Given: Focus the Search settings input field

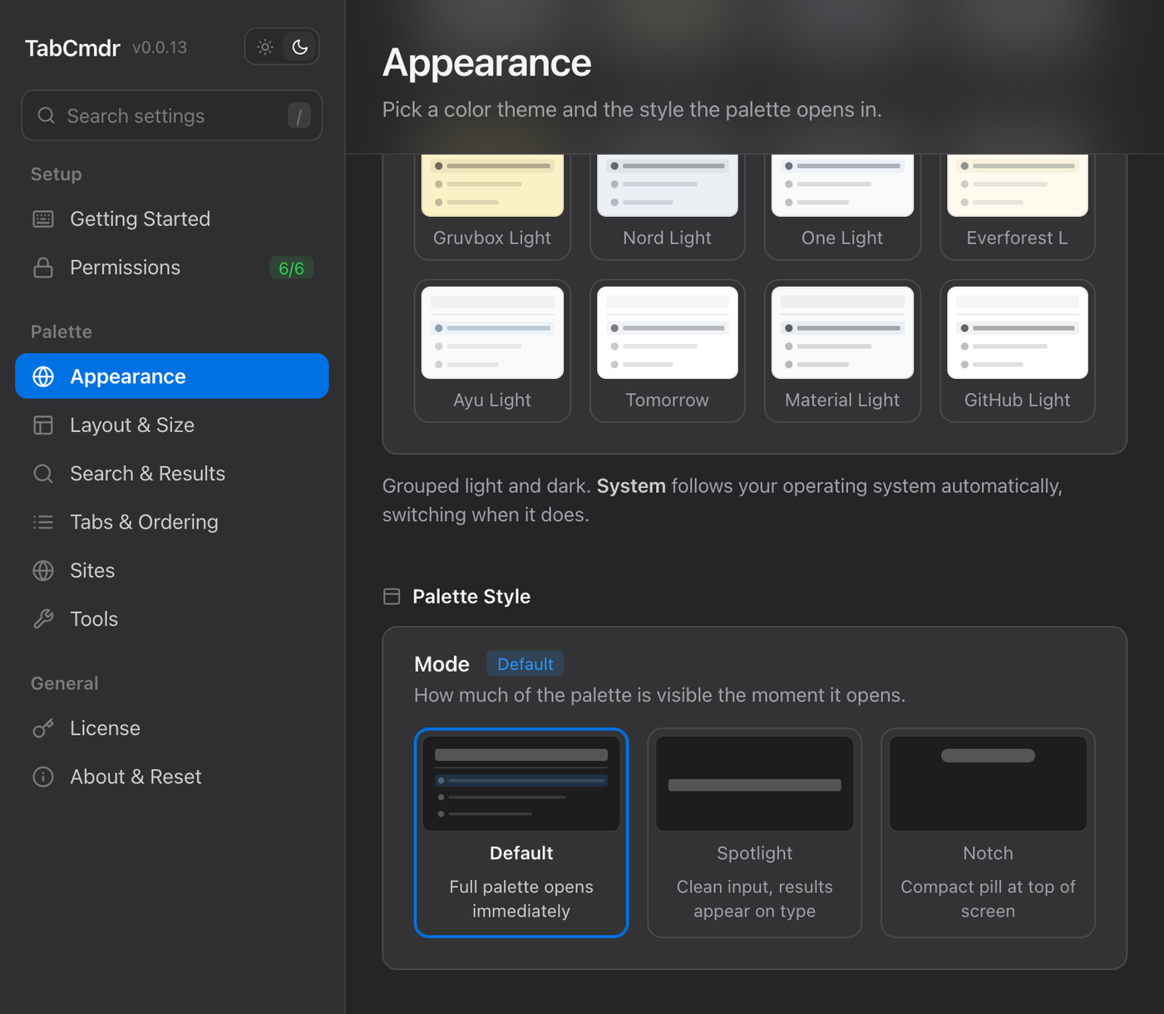Looking at the screenshot, I should tap(172, 116).
